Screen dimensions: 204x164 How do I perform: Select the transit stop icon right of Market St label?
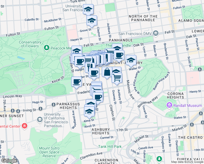pos(191,124)
